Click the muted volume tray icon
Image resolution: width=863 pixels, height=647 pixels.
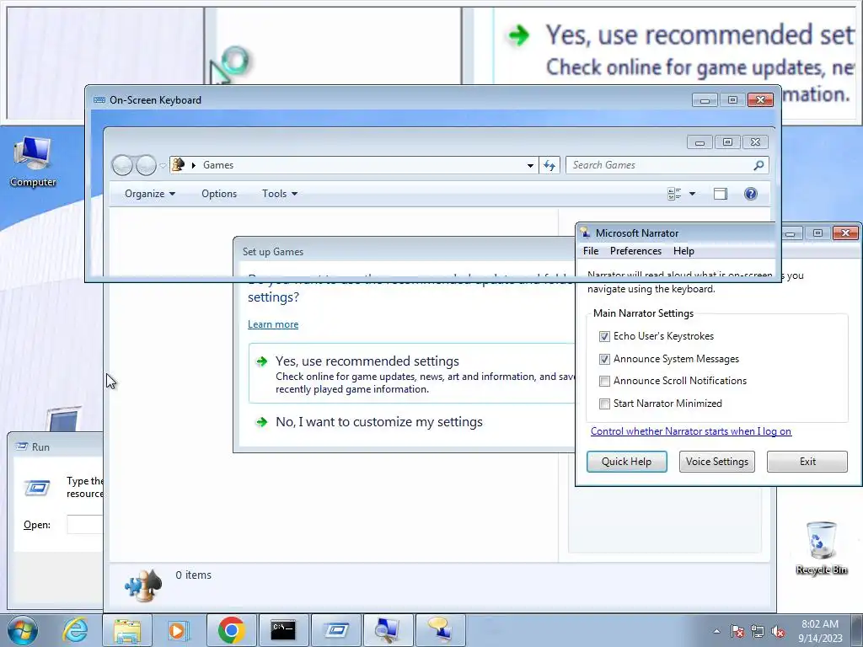[778, 631]
